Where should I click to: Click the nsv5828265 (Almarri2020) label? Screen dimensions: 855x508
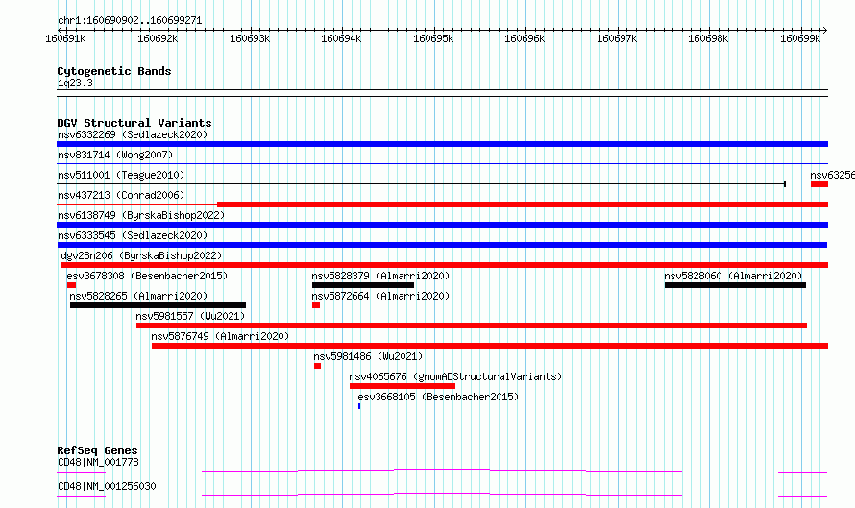click(x=138, y=296)
